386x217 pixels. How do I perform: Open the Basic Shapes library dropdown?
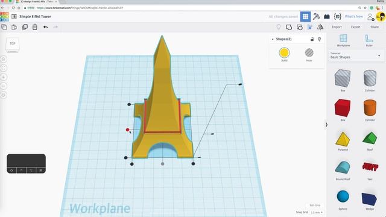coord(355,55)
